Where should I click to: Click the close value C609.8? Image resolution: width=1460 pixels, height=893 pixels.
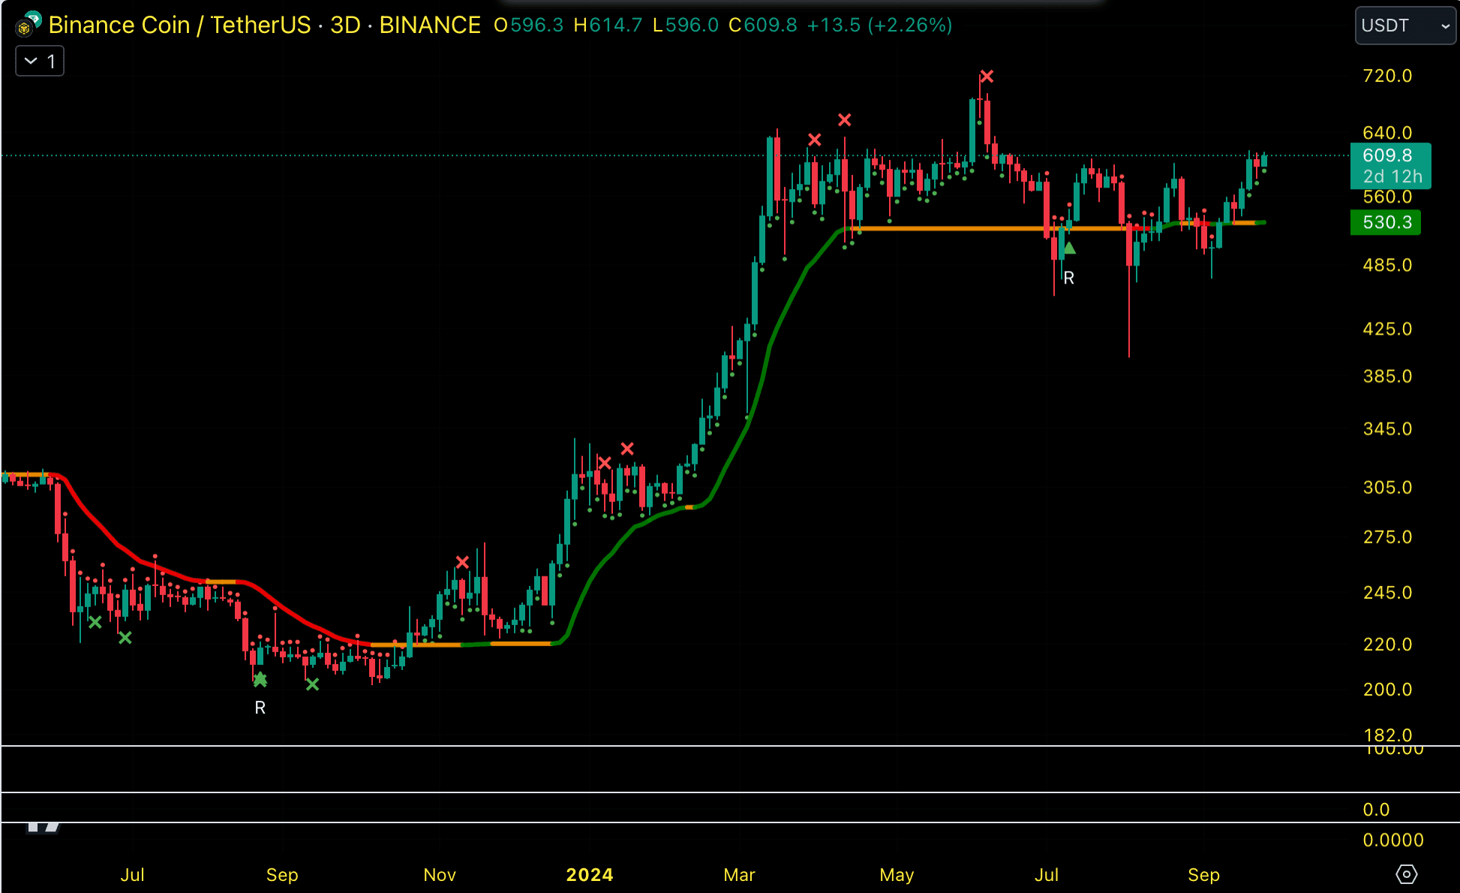point(763,26)
